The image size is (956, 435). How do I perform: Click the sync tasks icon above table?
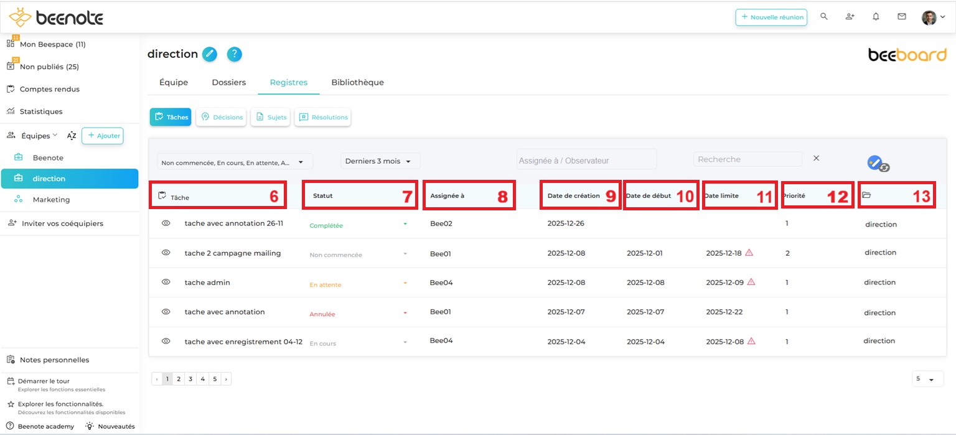click(878, 164)
